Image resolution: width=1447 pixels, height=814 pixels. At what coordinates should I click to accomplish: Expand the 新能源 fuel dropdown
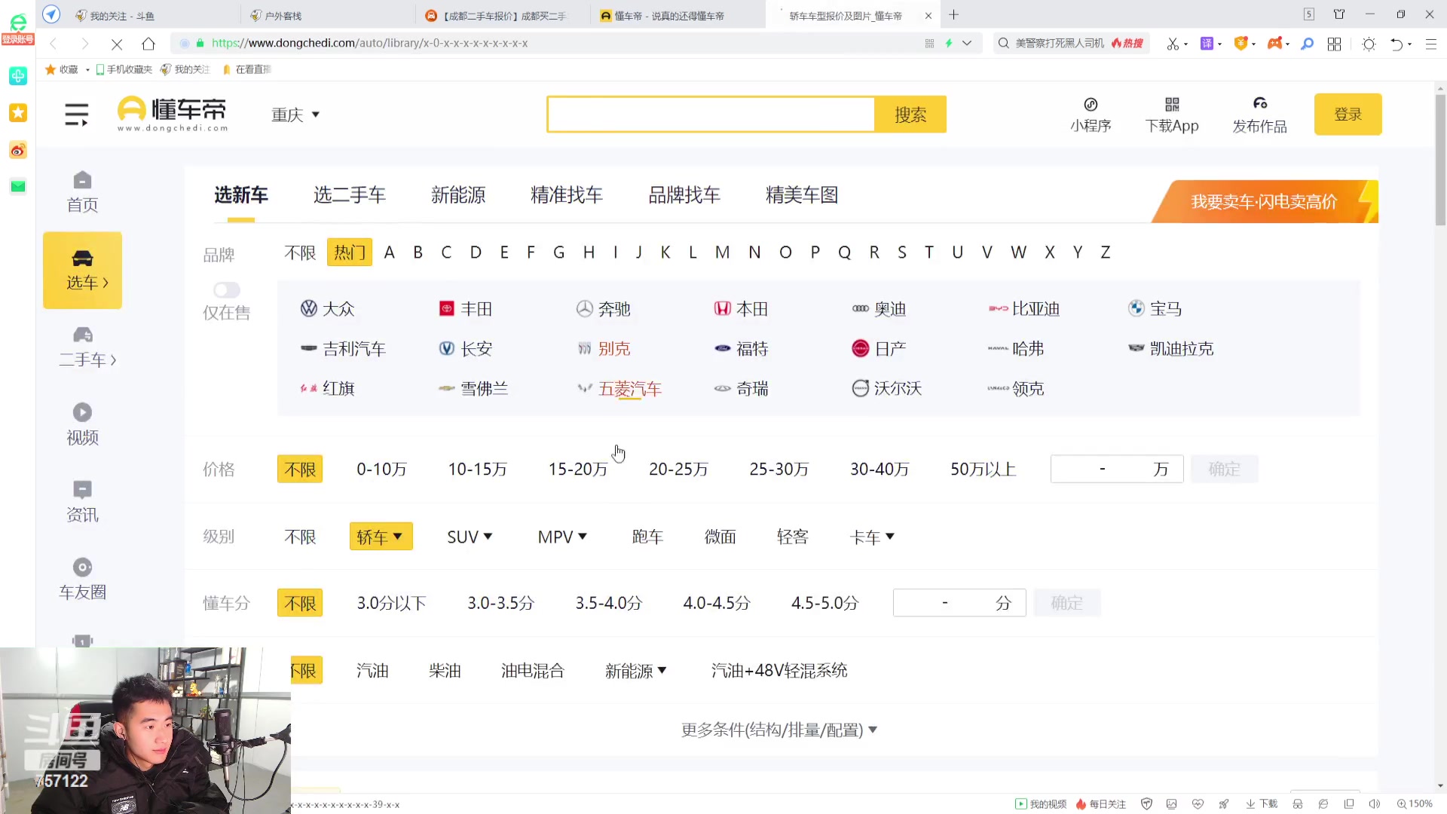635,670
